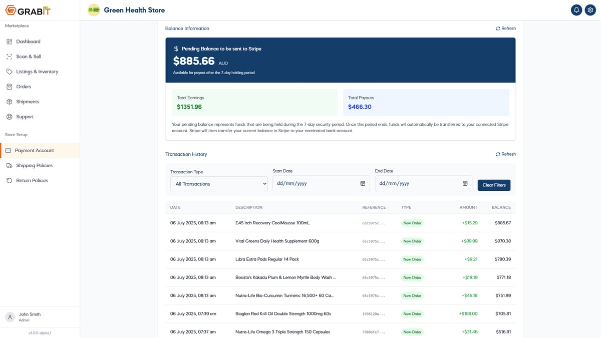Image resolution: width=601 pixels, height=338 pixels.
Task: Open the Dashboard from the sidebar
Action: (x=28, y=41)
